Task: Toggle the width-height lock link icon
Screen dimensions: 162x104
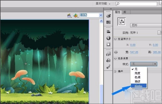Action: 116,52
